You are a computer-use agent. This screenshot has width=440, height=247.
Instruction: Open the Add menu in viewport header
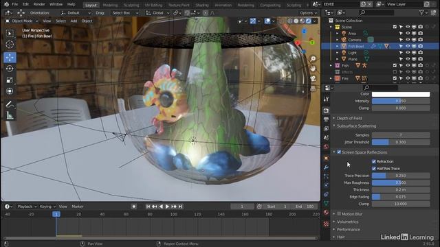coord(74,21)
